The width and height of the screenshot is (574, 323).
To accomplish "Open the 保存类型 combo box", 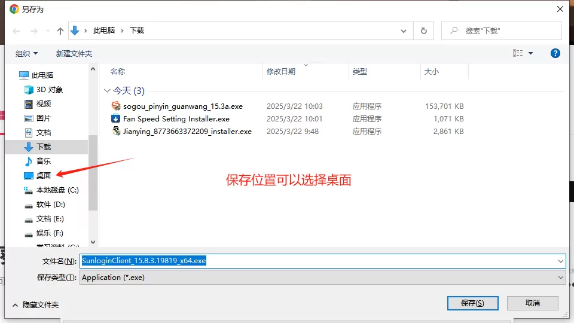I will pos(322,277).
